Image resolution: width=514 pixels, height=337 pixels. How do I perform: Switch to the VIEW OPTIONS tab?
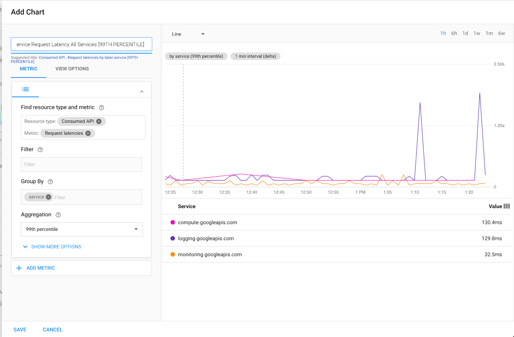coord(72,69)
